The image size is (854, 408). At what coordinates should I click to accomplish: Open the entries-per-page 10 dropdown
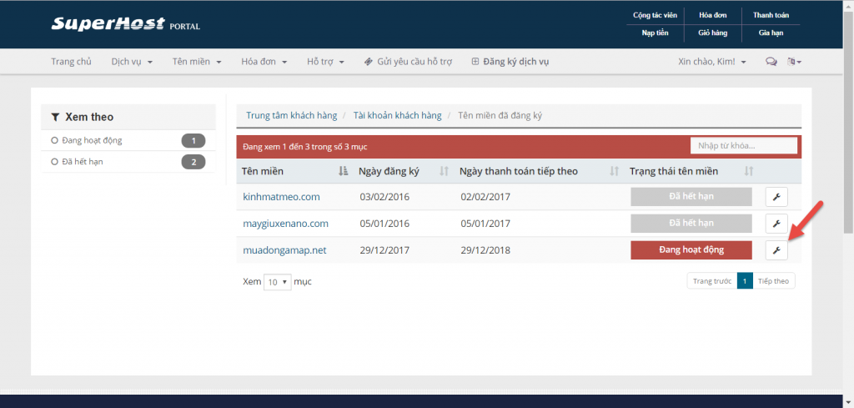(x=277, y=282)
